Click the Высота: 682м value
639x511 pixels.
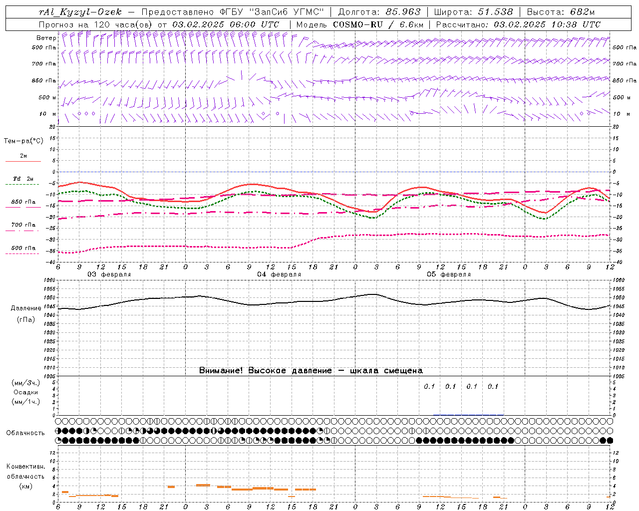tap(561, 12)
